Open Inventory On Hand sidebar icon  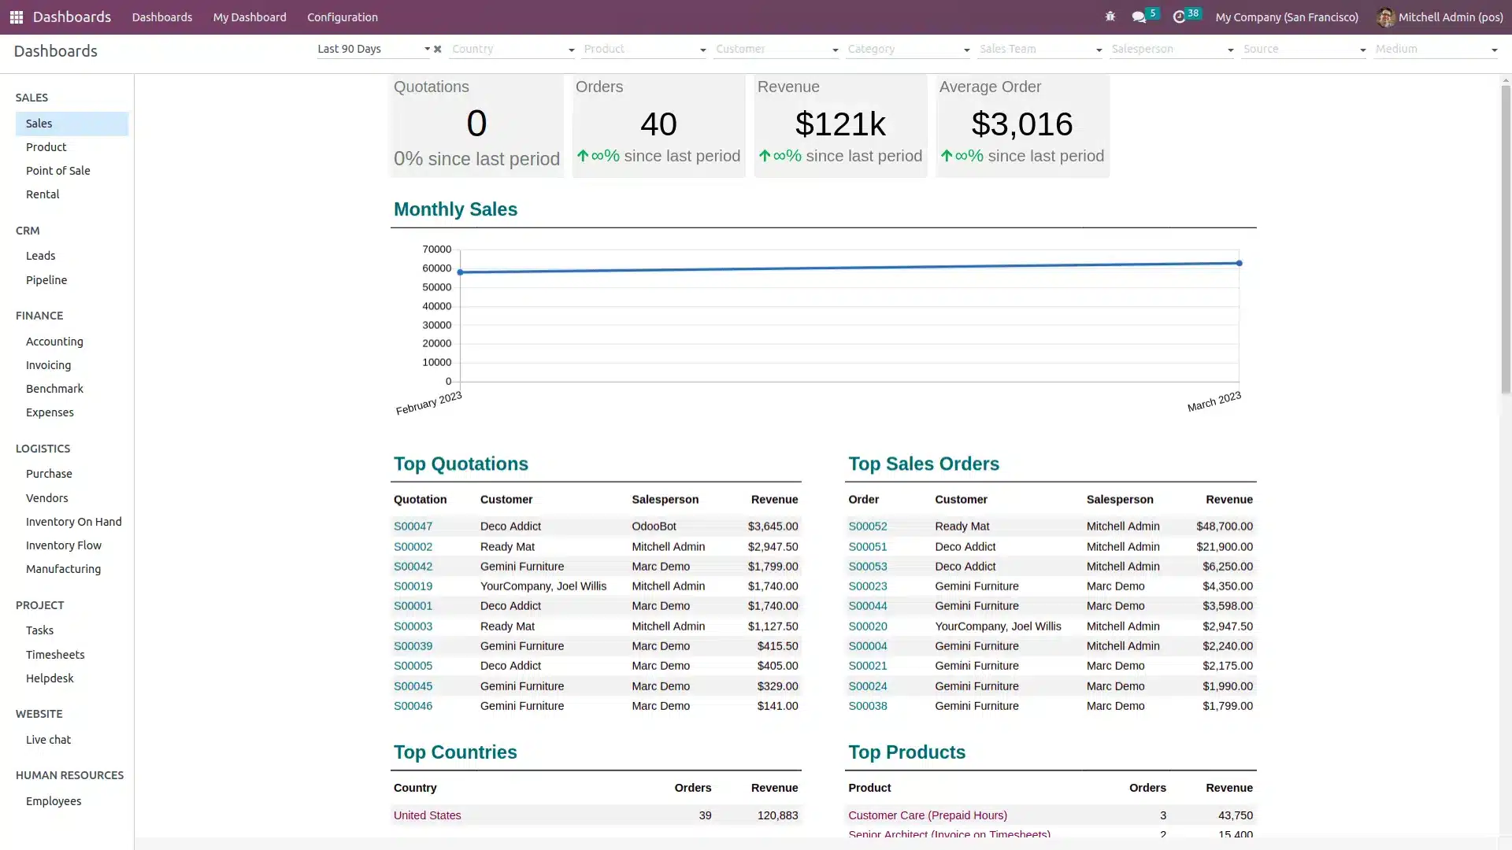click(x=72, y=521)
